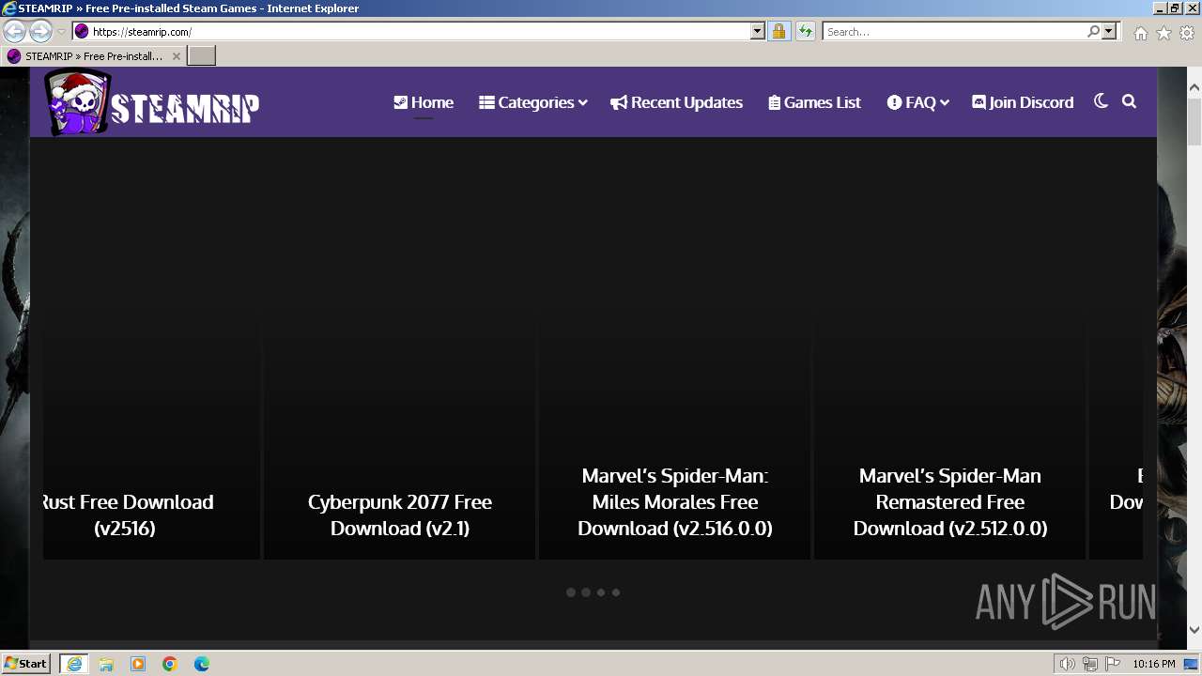This screenshot has height=676, width=1202.
Task: Open Rust Free Download (v2516)
Action: click(x=125, y=515)
